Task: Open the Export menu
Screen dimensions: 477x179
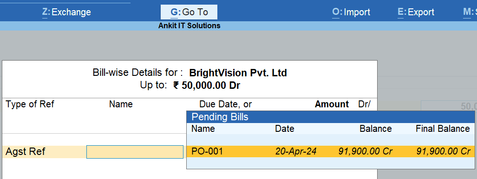Action: click(416, 12)
